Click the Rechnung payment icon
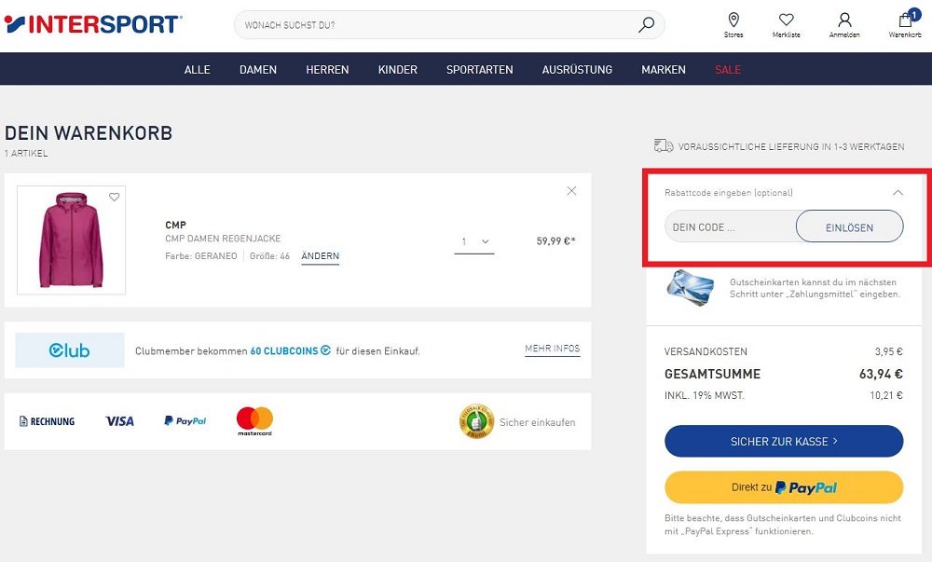The image size is (932, 562). click(47, 421)
